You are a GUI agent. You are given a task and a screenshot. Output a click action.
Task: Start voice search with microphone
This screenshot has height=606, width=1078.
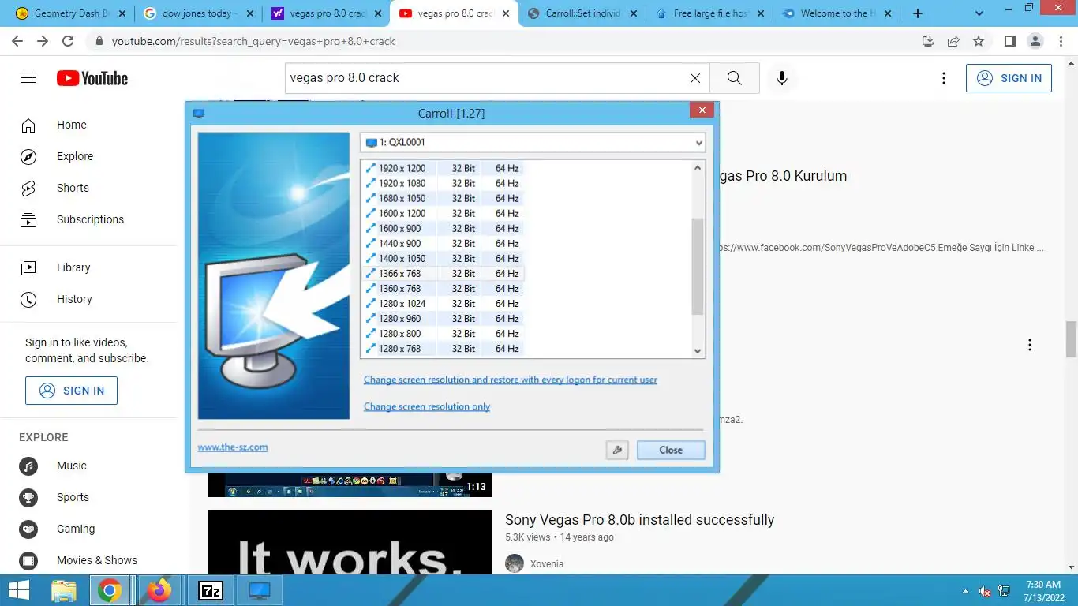[x=782, y=78]
